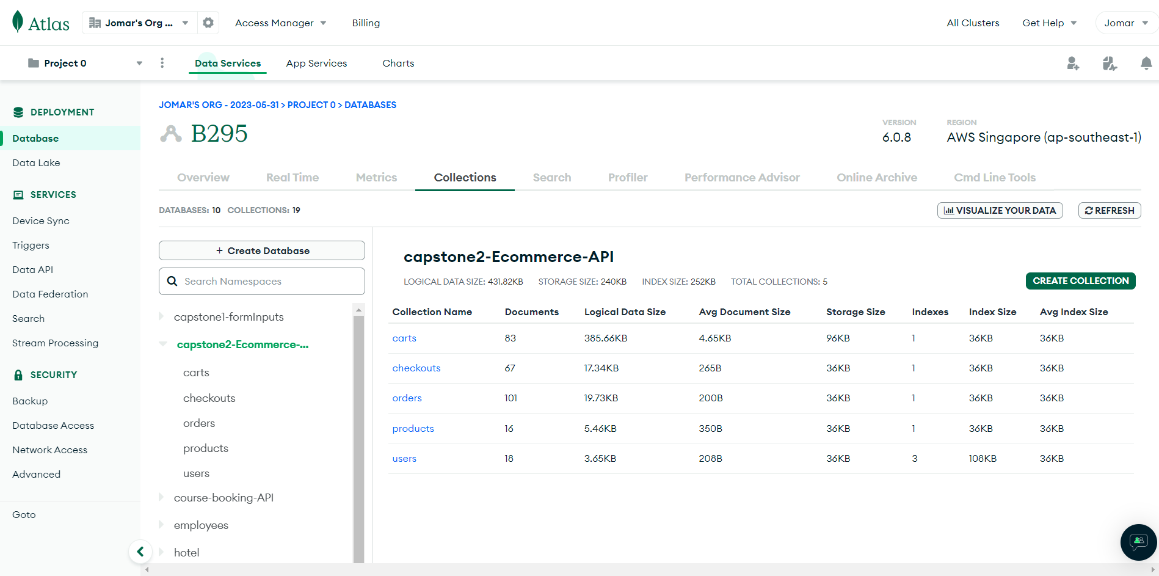Click the horizontal scrollbar right arrow

(1152, 570)
